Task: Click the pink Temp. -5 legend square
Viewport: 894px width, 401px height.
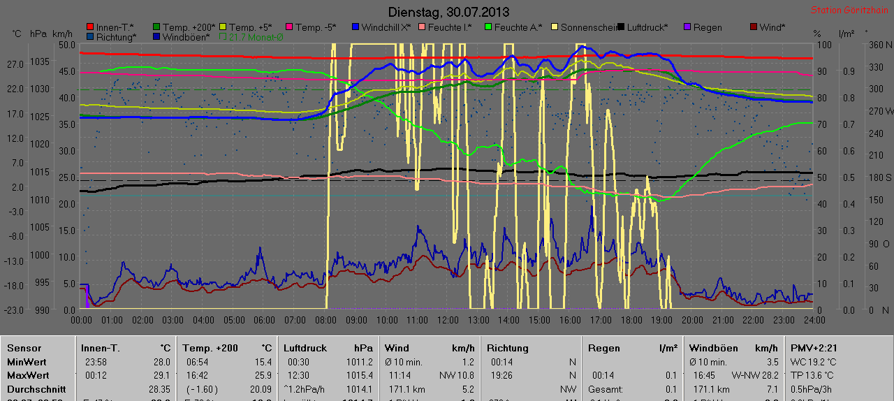Action: [290, 27]
